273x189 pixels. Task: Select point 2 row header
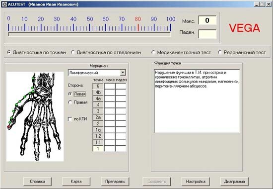98,123
